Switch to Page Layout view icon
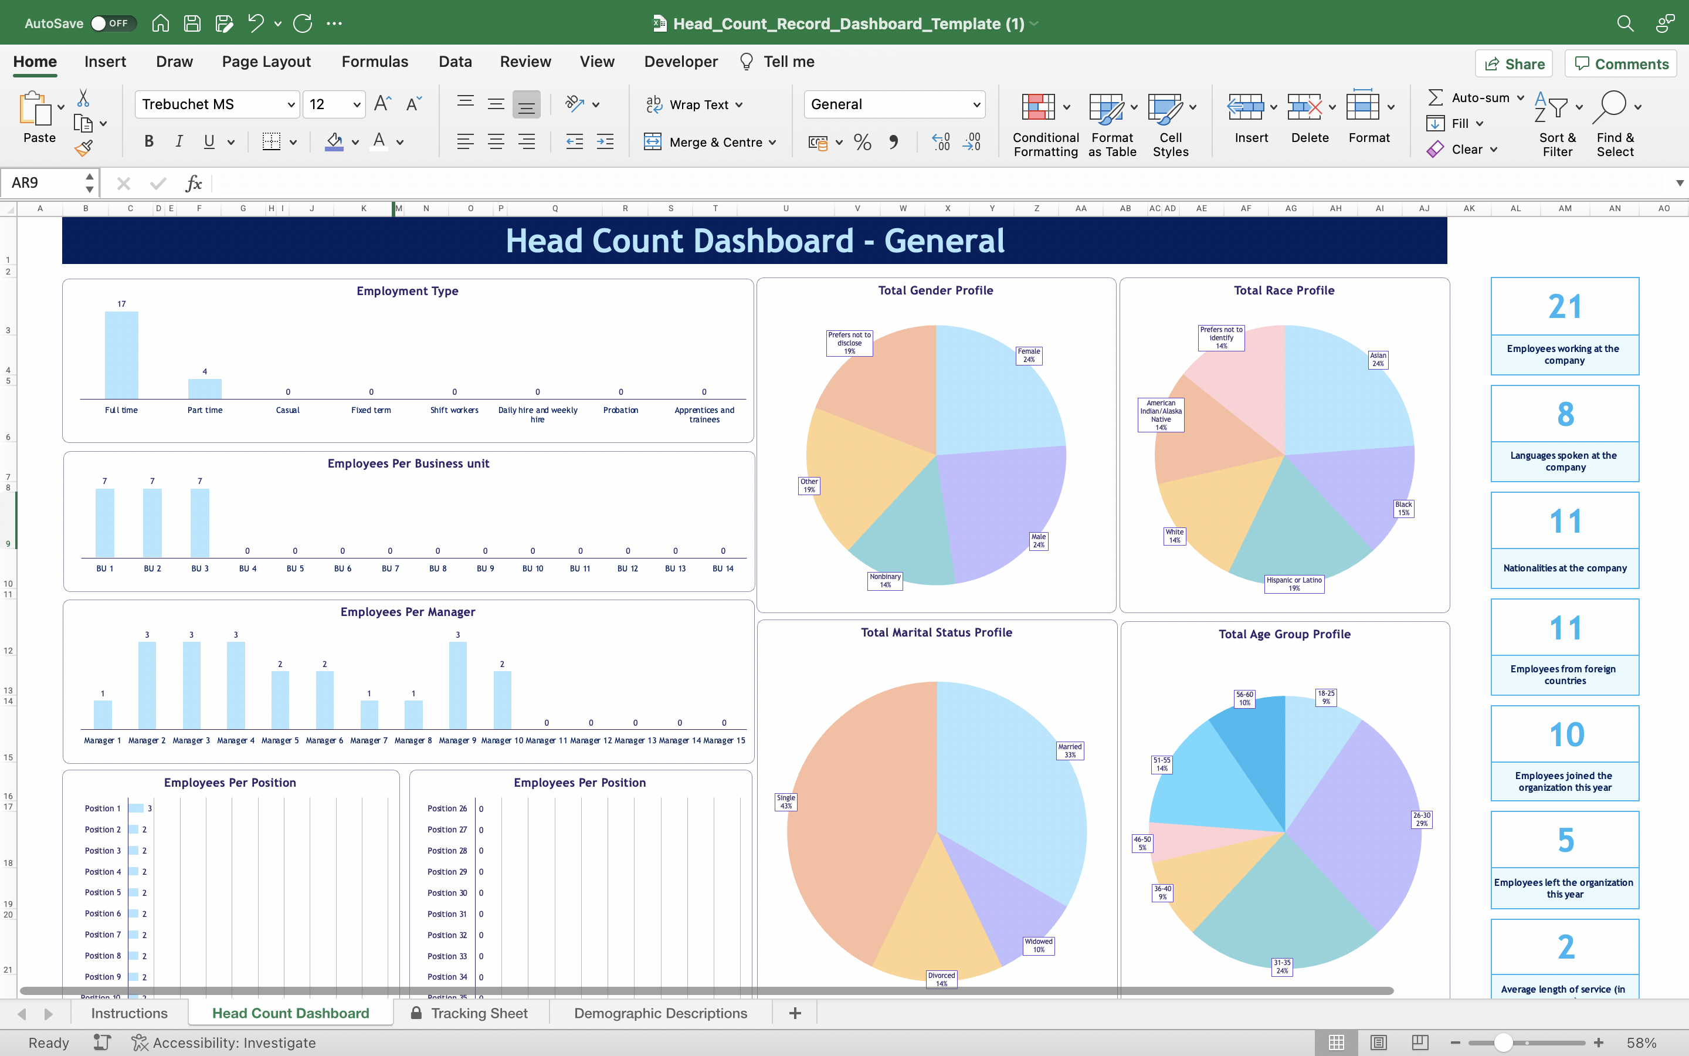1689x1056 pixels. tap(1378, 1042)
